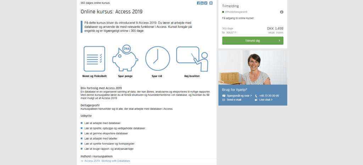Click the Spar tid label

click(x=157, y=76)
